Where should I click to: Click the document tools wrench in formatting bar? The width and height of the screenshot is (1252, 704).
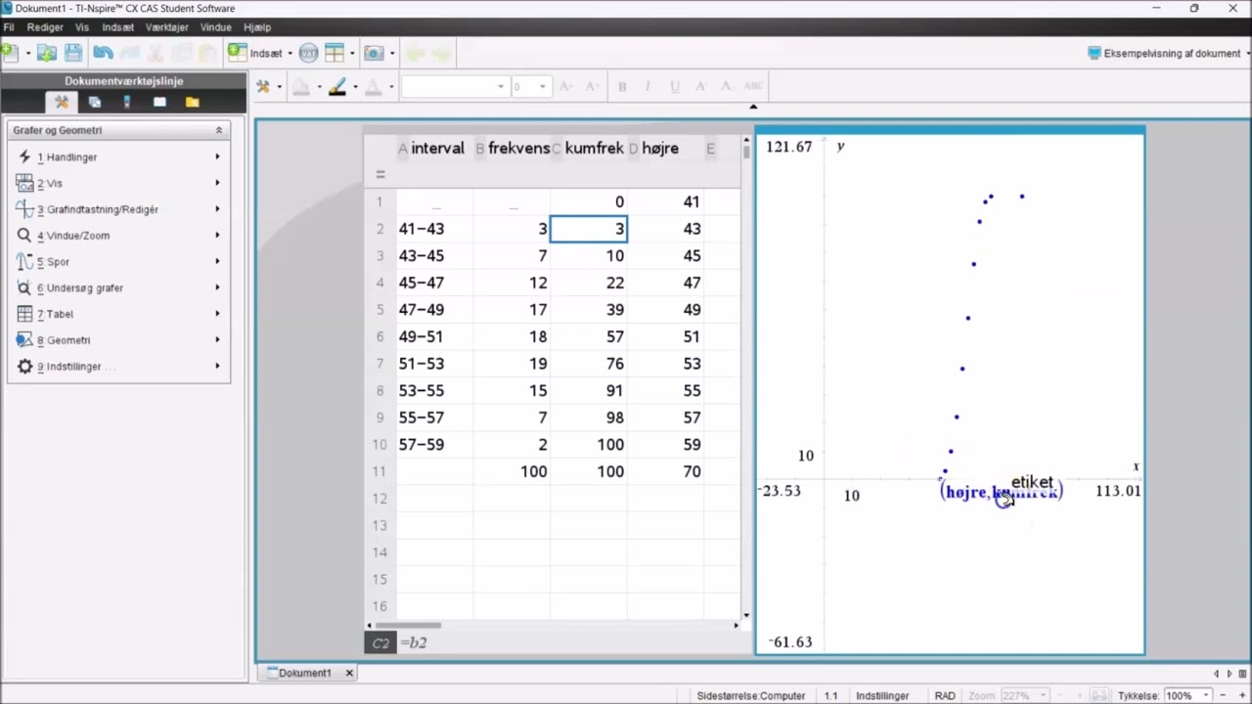pos(263,86)
